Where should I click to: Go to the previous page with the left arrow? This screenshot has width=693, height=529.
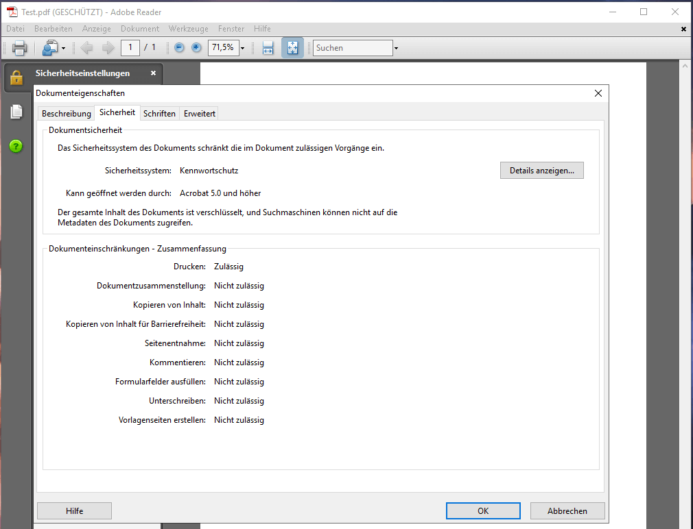86,48
